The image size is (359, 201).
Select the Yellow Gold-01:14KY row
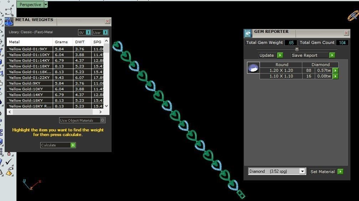click(x=55, y=60)
